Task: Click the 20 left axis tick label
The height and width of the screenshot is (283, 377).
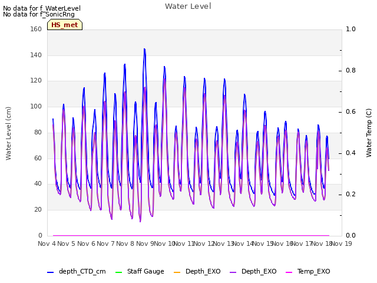Action: click(38, 210)
